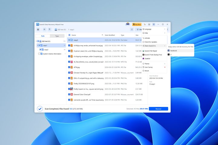Collapse the SSD test (F:) tree node

tap(36, 41)
